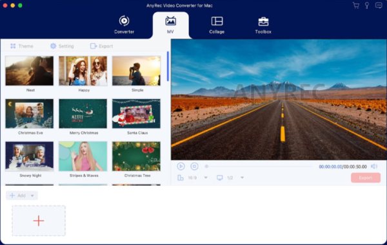
Task: Click the monitor preview quality icon
Action: 219,177
